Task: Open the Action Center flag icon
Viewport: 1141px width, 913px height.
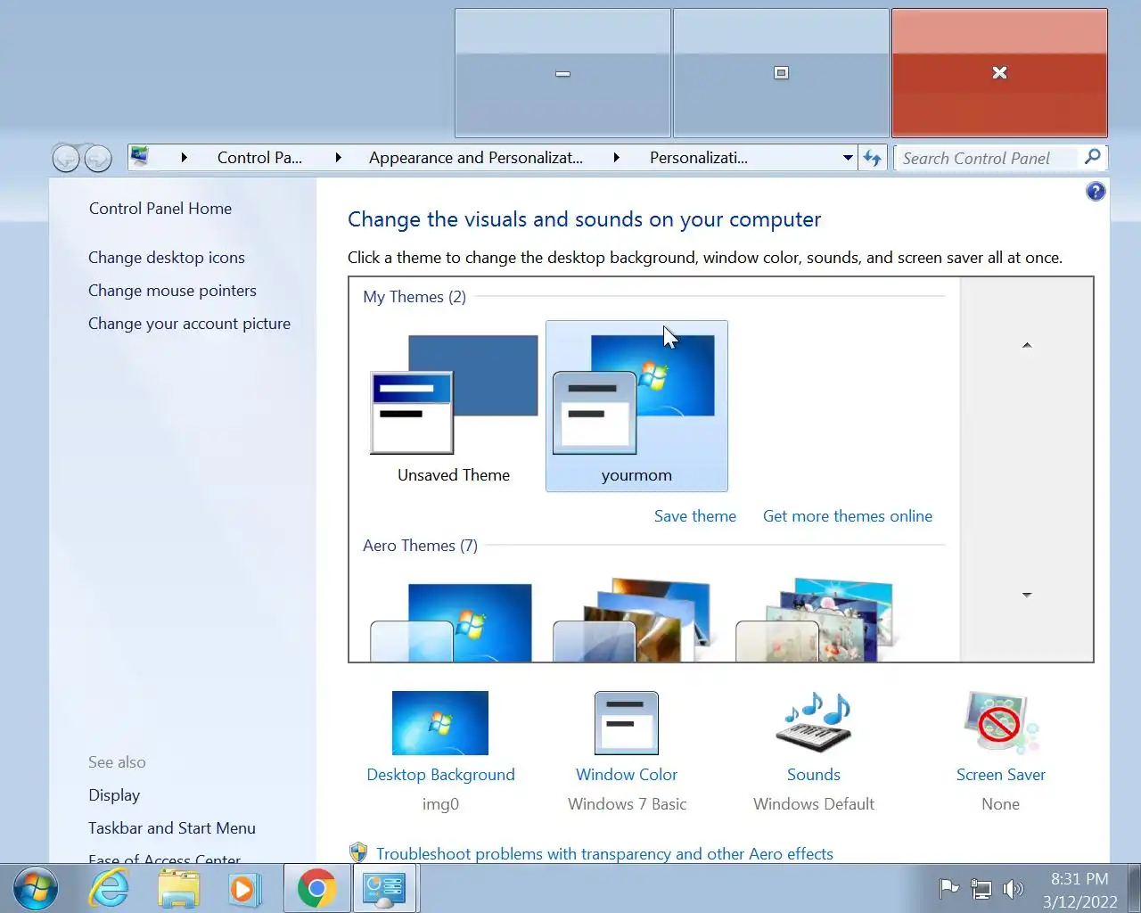Action: coord(949,888)
